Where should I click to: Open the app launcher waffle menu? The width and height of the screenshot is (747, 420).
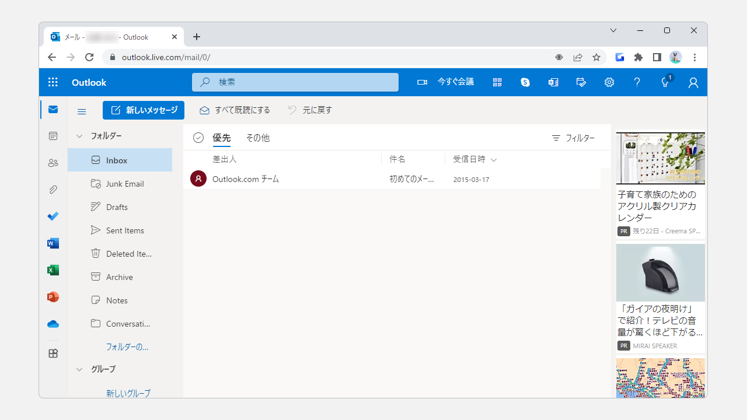coord(53,82)
